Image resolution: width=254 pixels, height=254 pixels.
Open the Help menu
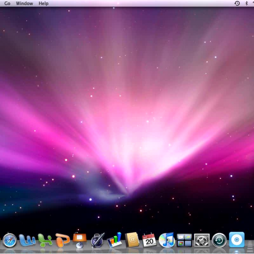pos(44,4)
